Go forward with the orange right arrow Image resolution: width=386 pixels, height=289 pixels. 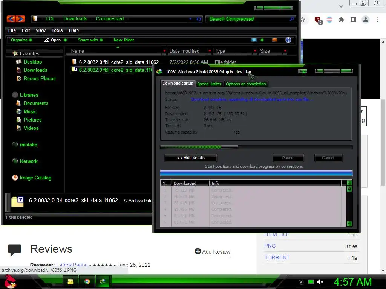click(x=20, y=19)
